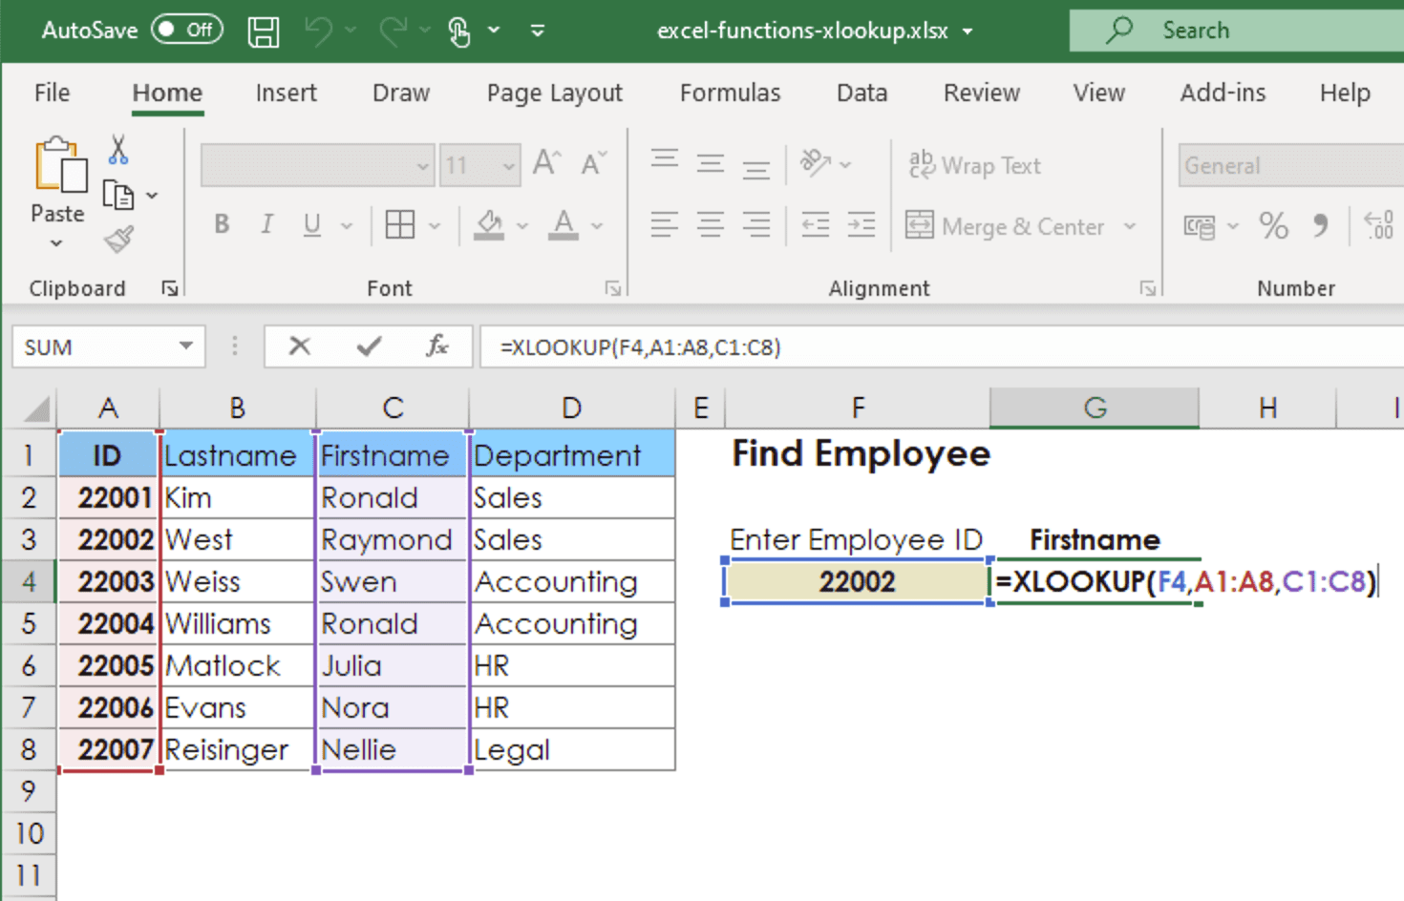1404x901 pixels.
Task: Cancel the formula entry with the X button
Action: [300, 346]
